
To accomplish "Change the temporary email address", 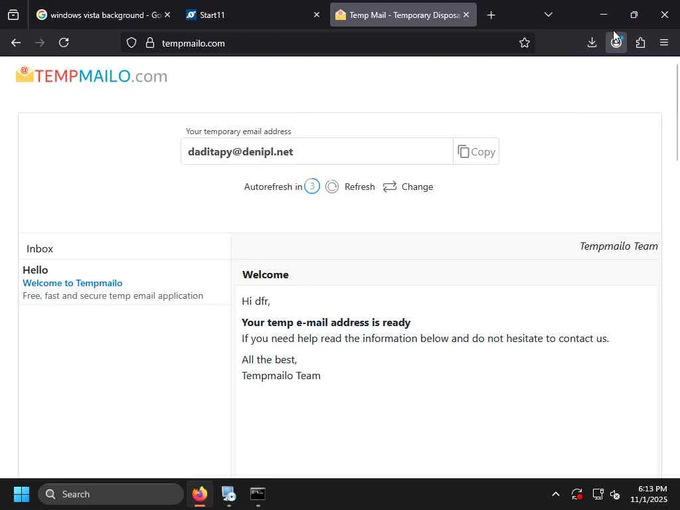I will point(408,187).
